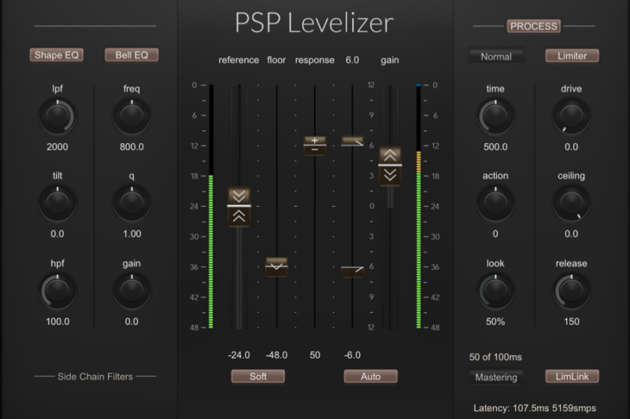630x419 pixels.
Task: Click the look knob
Action: pos(495,291)
